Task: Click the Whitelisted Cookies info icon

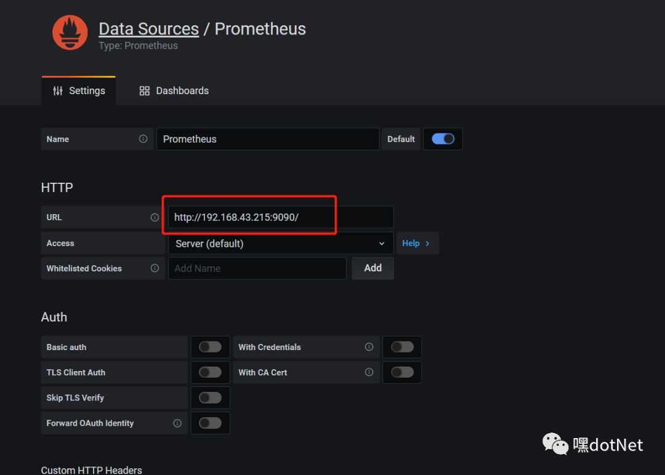Action: click(x=155, y=268)
